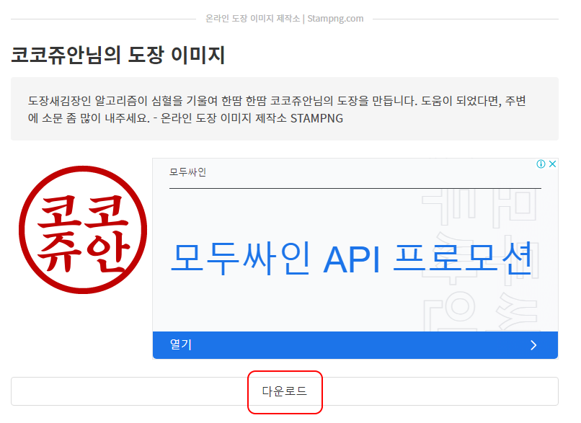Open the ad info icon
581x423 pixels.
(541, 164)
